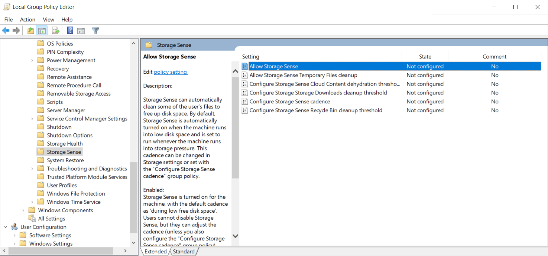Select Configure Storage Sense cadence setting
The width and height of the screenshot is (548, 256).
[x=290, y=101]
